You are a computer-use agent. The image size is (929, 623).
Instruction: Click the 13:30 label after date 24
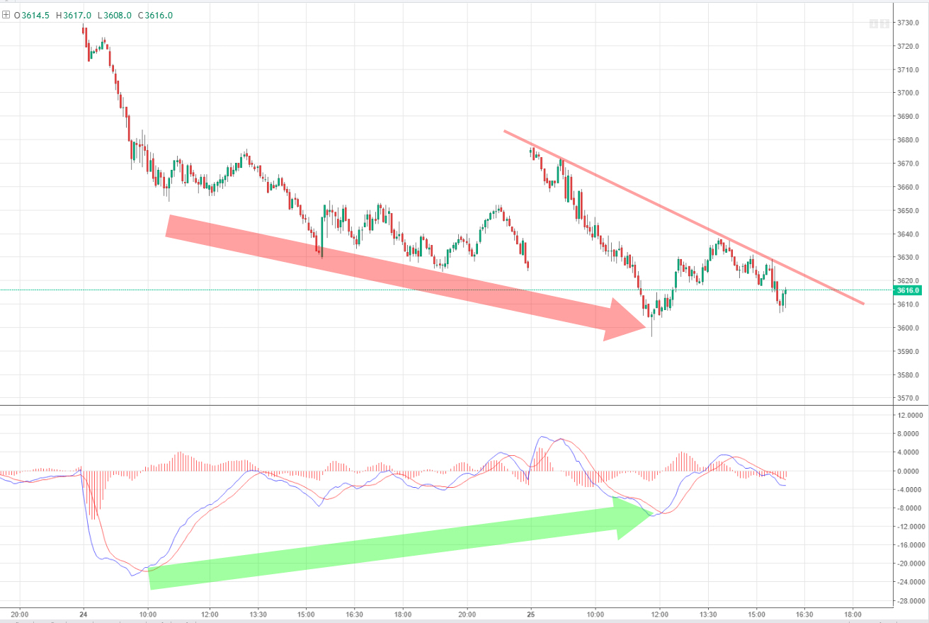point(258,613)
